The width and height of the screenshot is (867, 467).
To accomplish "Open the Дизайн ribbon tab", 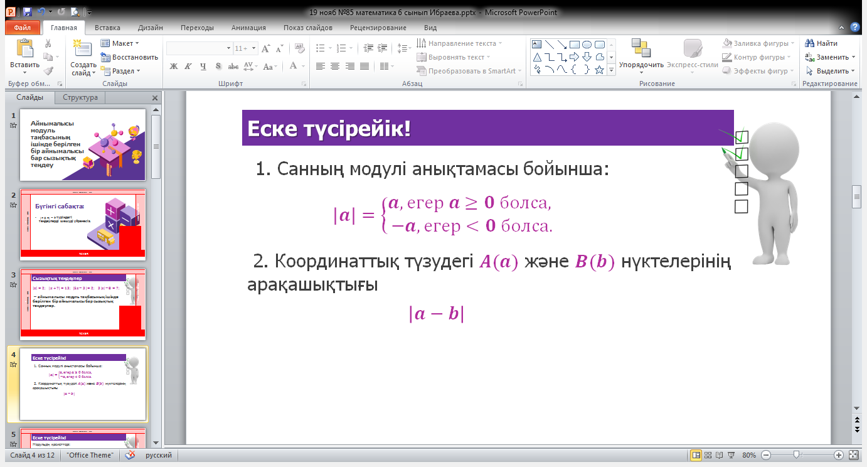I will click(151, 28).
